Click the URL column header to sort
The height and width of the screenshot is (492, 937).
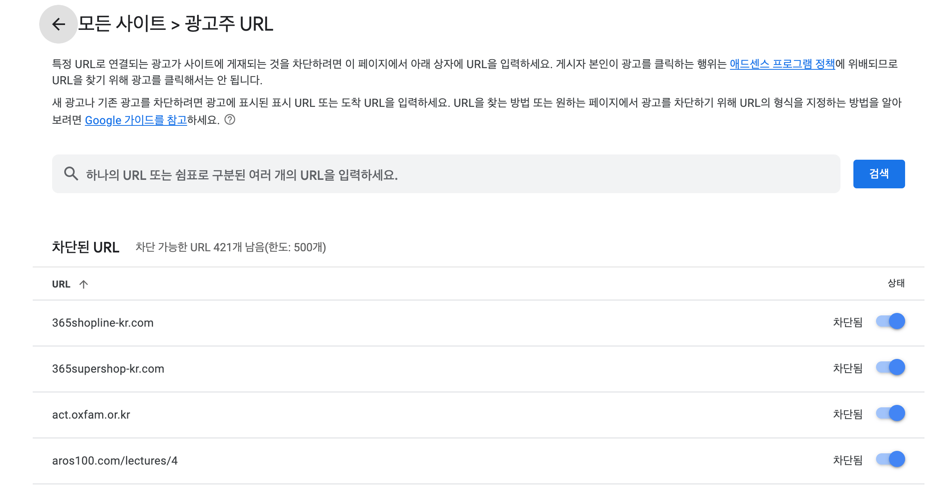point(61,284)
